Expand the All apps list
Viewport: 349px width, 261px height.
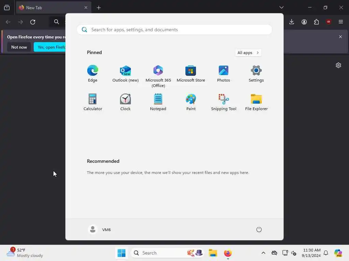[248, 53]
